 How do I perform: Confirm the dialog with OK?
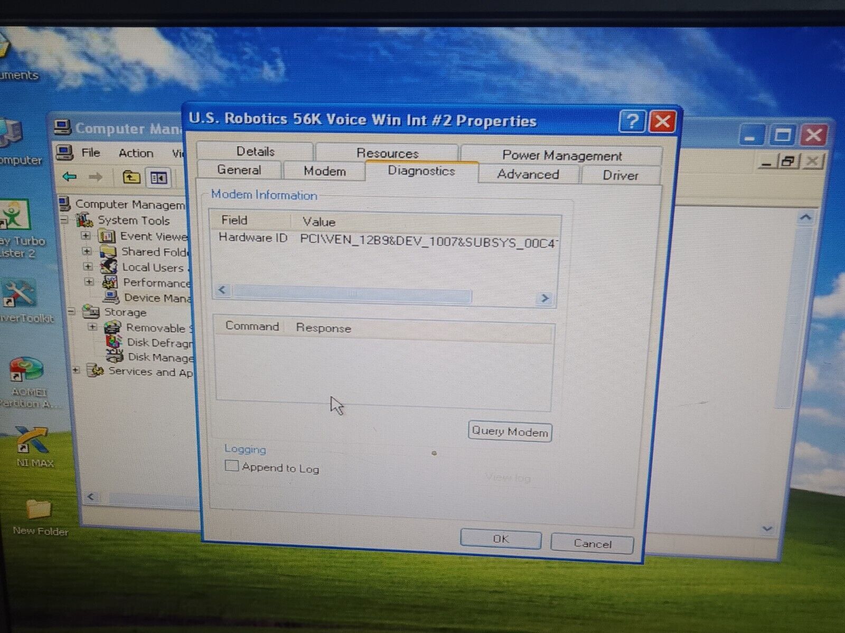pyautogui.click(x=501, y=539)
